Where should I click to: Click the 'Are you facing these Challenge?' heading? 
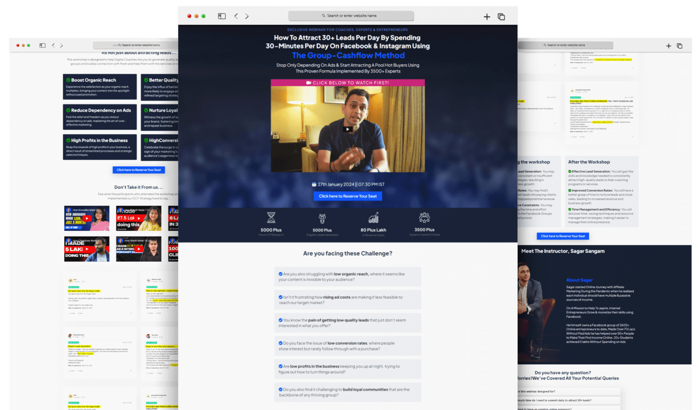(348, 254)
